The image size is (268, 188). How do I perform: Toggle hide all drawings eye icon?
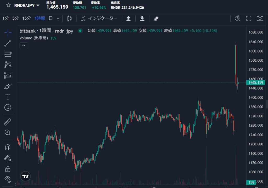(8, 179)
